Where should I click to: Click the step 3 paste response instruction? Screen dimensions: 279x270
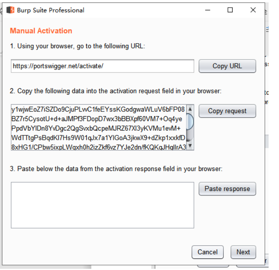(x=116, y=169)
